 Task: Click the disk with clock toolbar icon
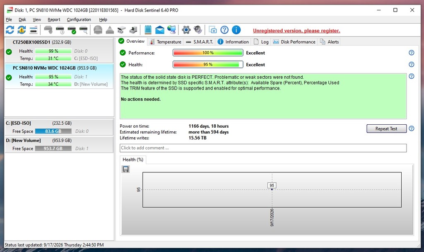pyautogui.click(x=60, y=30)
